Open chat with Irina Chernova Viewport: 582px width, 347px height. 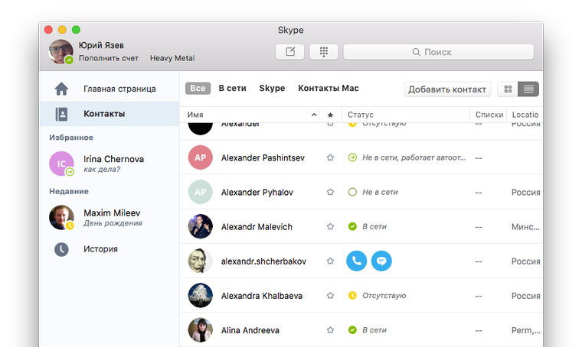click(110, 164)
